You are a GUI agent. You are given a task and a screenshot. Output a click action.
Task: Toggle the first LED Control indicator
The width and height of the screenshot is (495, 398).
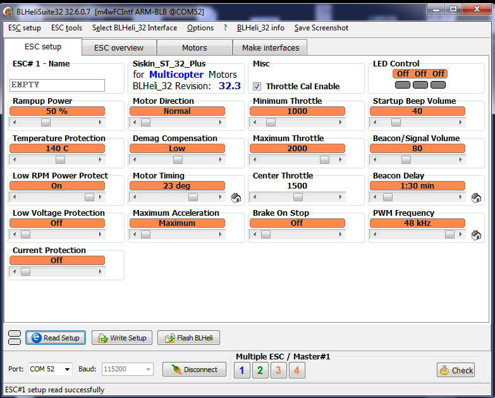(x=403, y=85)
